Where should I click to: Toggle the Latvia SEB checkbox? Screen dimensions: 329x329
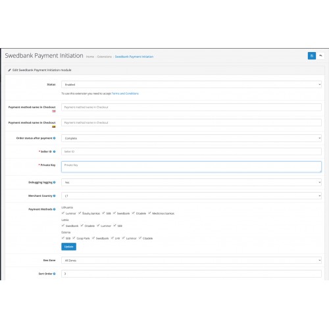click(x=114, y=226)
